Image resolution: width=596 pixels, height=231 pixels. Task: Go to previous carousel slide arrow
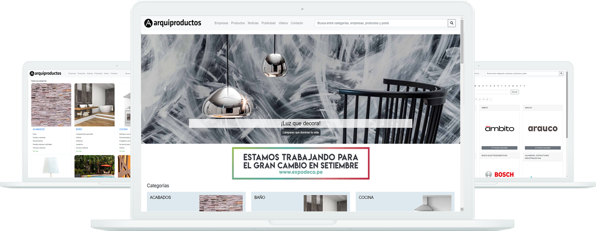click(165, 89)
